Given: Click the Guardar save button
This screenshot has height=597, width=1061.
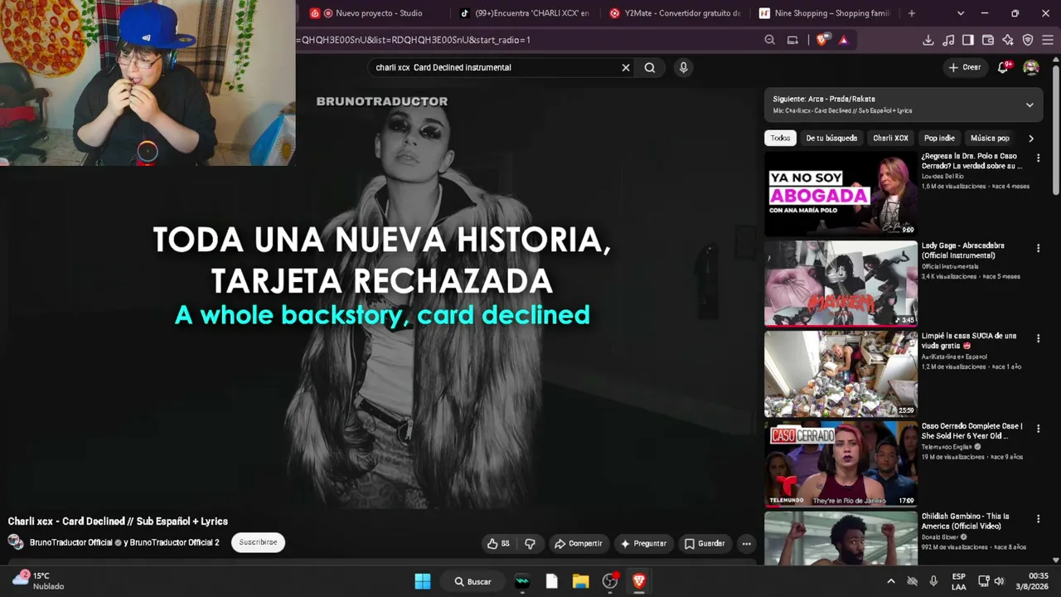Looking at the screenshot, I should 705,544.
